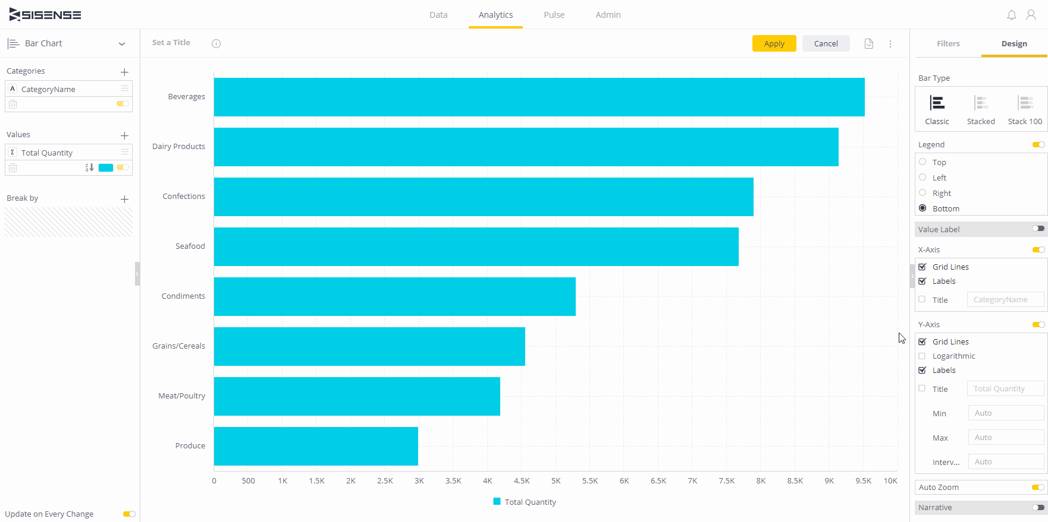Screen dimensions: 1048x522
Task: Click the sort icon for Total Quantity
Action: click(89, 168)
